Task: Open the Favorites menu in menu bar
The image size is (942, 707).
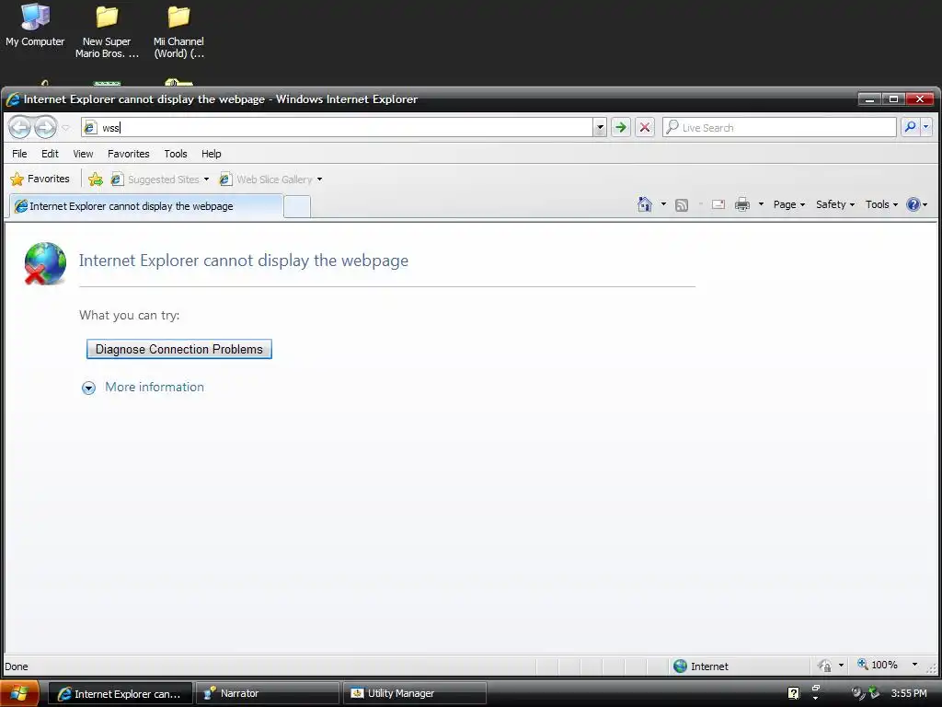Action: coord(129,154)
